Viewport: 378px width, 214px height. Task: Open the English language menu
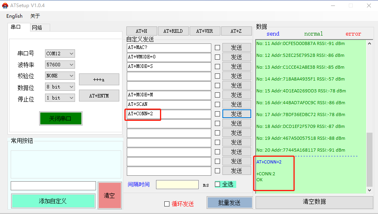(15, 16)
